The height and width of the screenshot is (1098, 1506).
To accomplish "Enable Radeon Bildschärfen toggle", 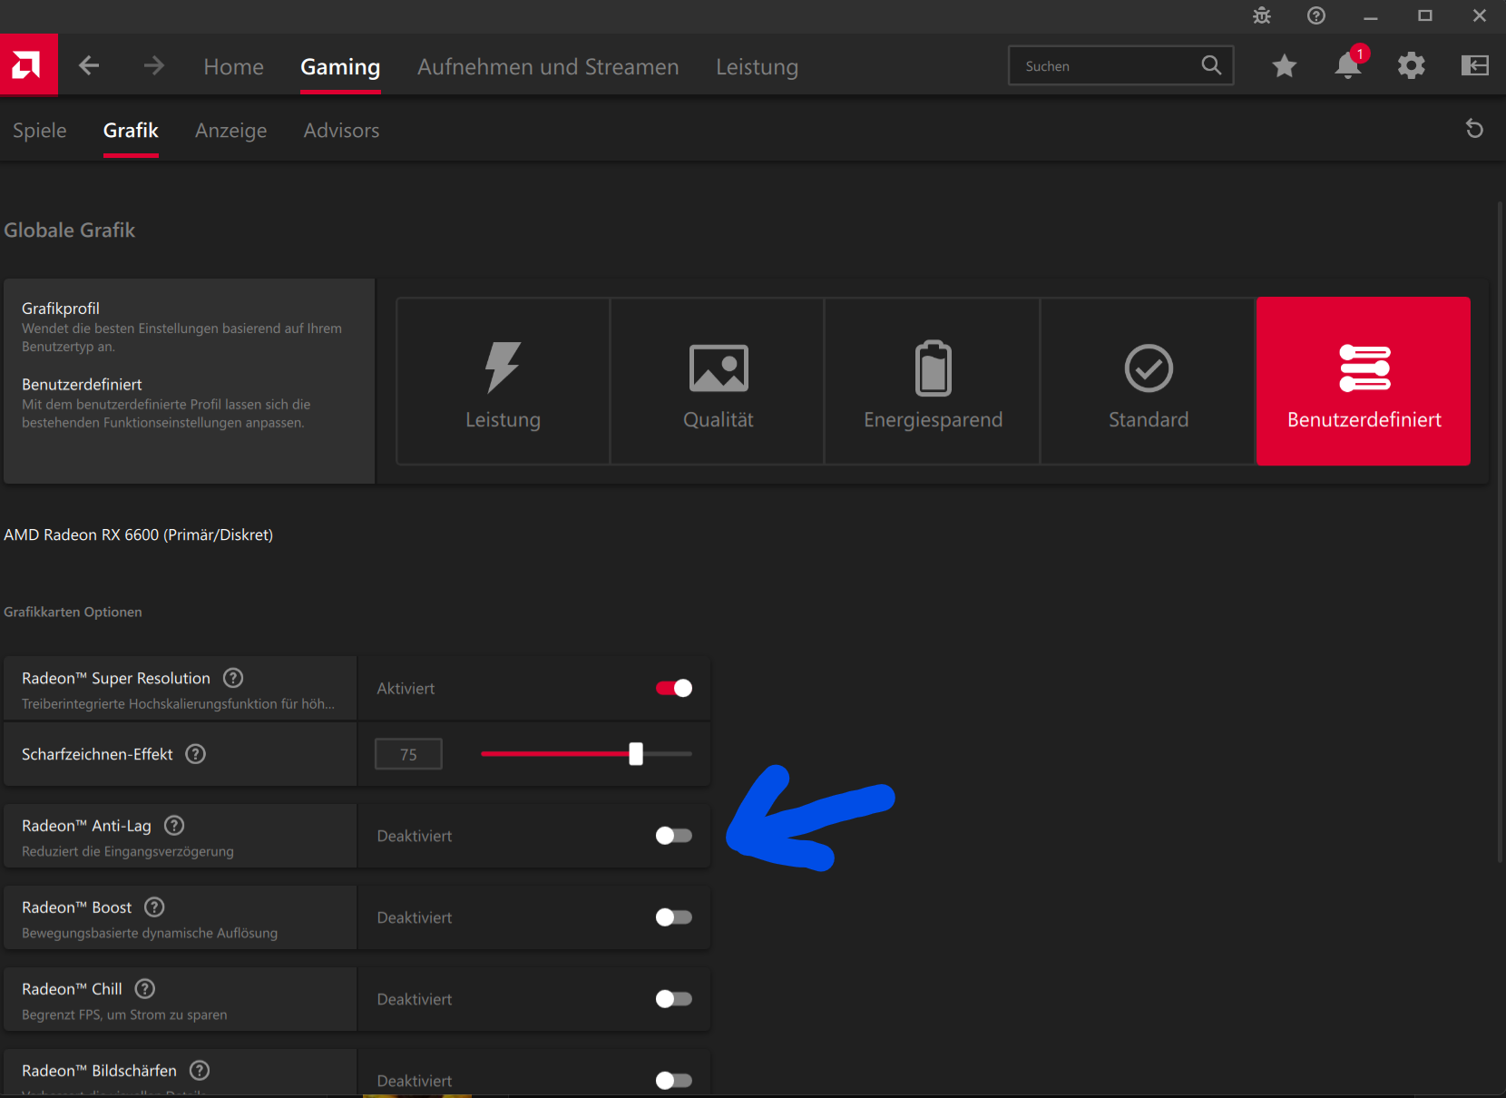I will coord(674,1080).
